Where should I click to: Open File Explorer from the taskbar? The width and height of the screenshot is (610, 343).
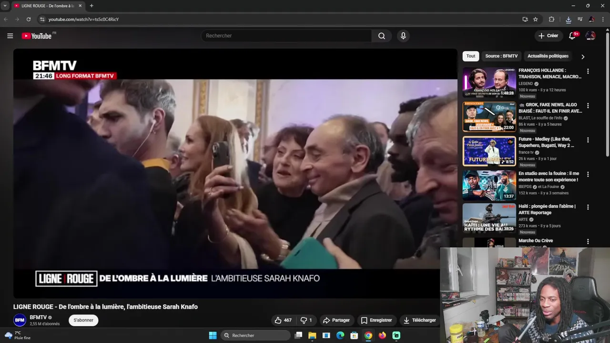coord(312,335)
